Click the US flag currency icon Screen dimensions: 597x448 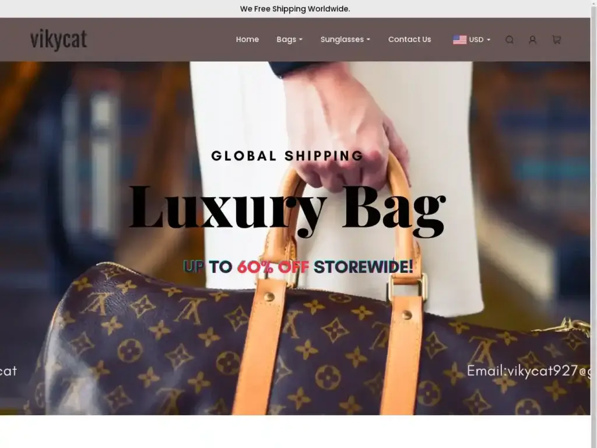[459, 40]
